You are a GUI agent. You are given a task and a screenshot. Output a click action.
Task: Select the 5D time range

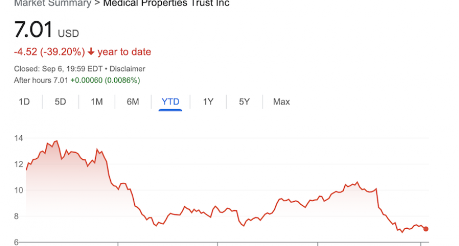click(60, 102)
